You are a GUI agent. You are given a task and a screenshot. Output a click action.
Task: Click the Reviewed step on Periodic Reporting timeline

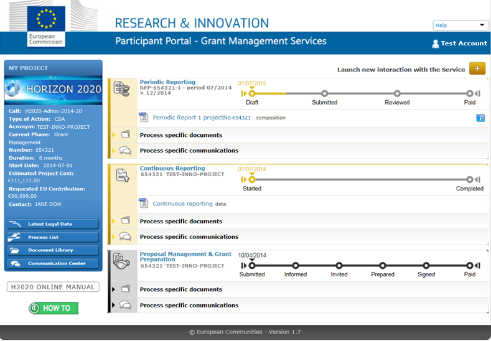tap(397, 93)
